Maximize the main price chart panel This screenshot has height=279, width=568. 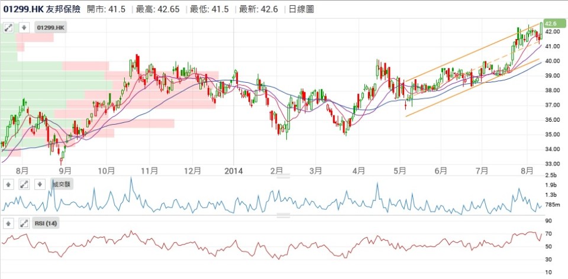click(x=9, y=28)
